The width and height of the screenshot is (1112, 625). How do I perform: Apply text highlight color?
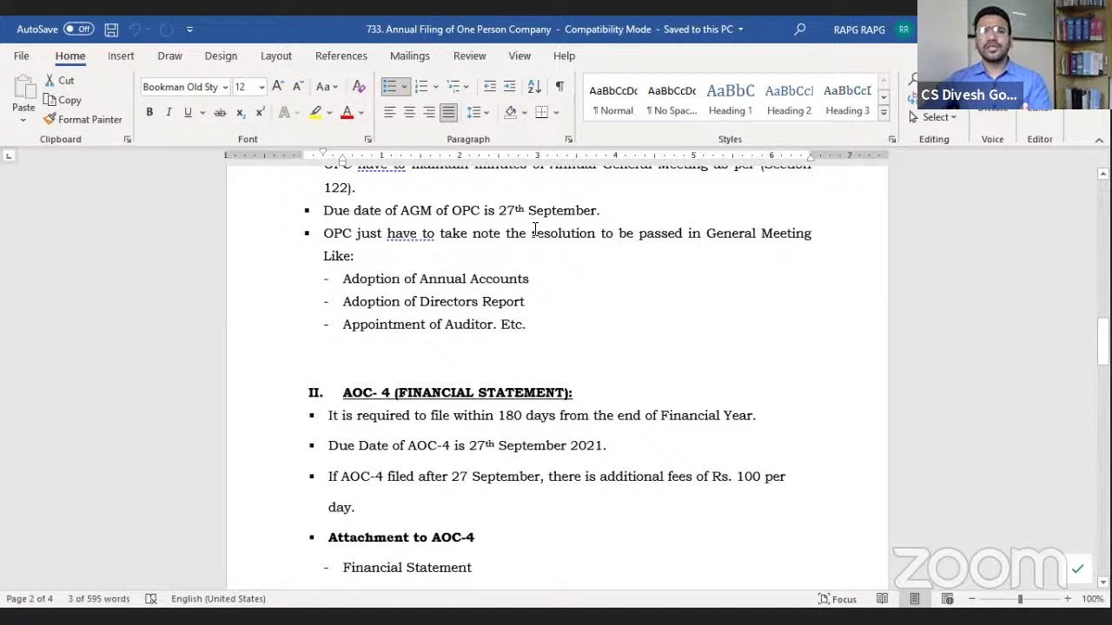point(315,112)
